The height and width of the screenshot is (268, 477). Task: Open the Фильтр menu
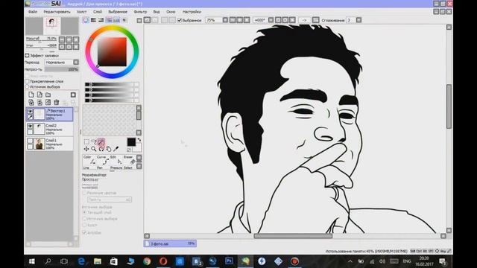pos(140,12)
